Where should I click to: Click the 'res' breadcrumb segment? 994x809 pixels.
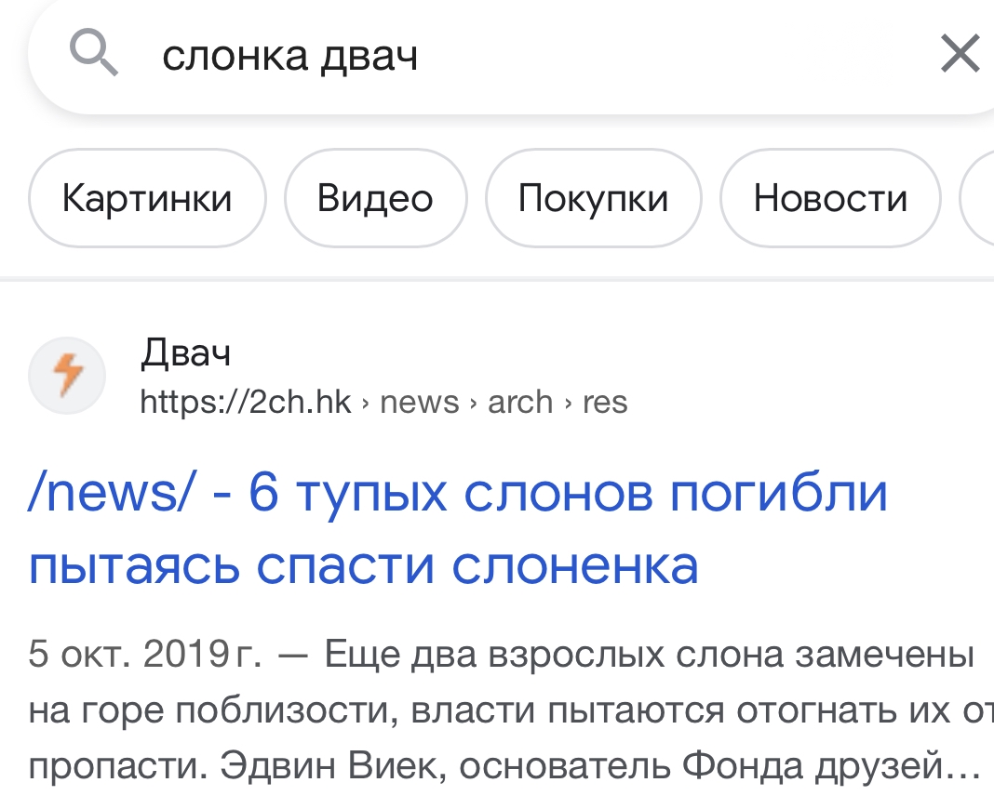[605, 402]
